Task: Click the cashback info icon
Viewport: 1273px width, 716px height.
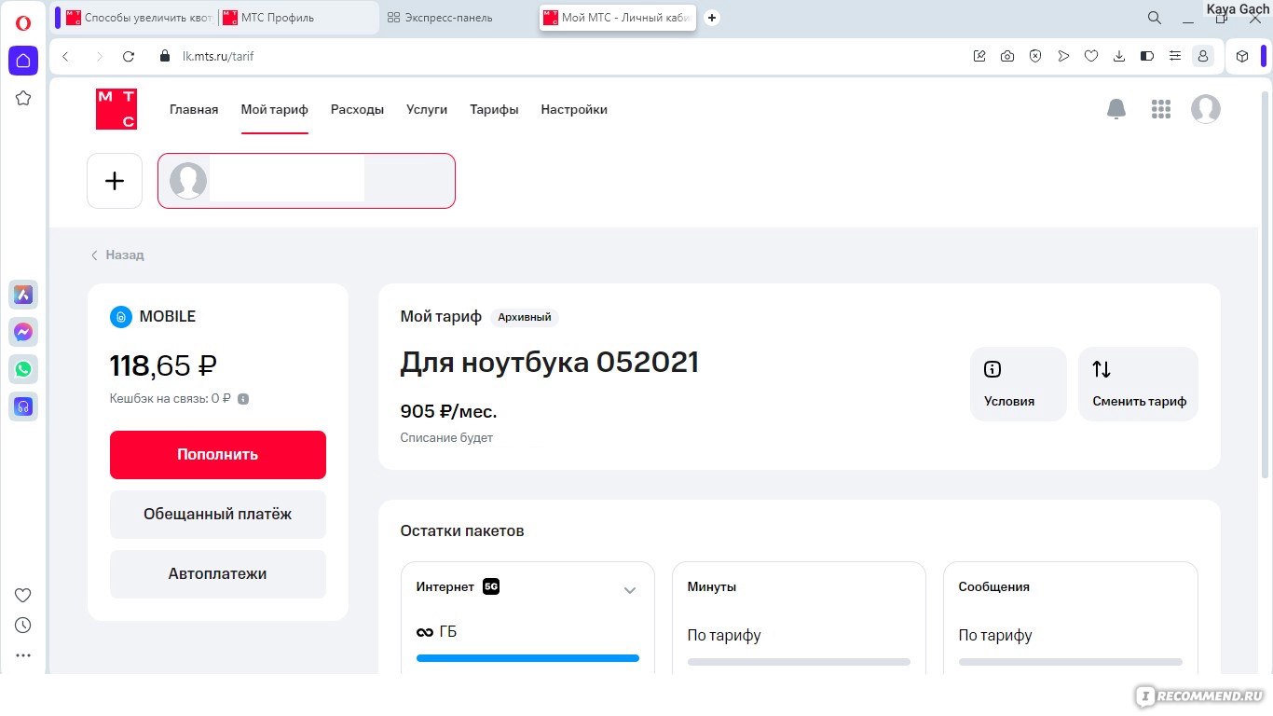Action: (243, 399)
